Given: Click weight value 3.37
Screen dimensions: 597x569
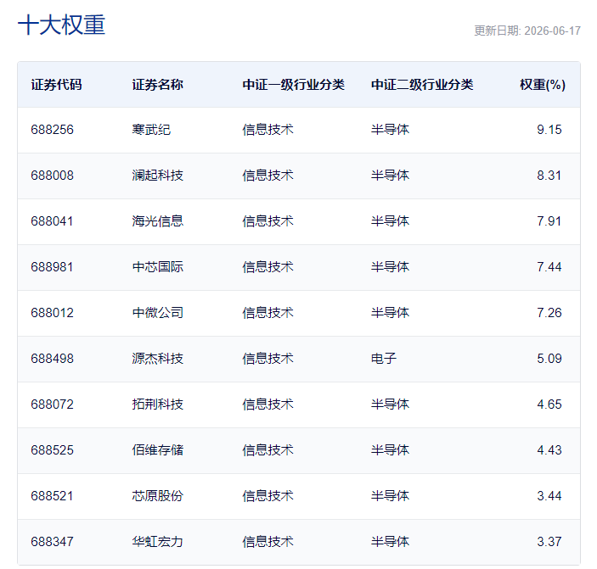Looking at the screenshot, I should 549,542.
